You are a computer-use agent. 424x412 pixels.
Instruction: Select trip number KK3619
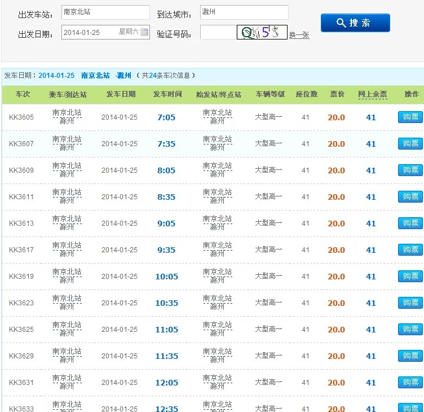(21, 277)
